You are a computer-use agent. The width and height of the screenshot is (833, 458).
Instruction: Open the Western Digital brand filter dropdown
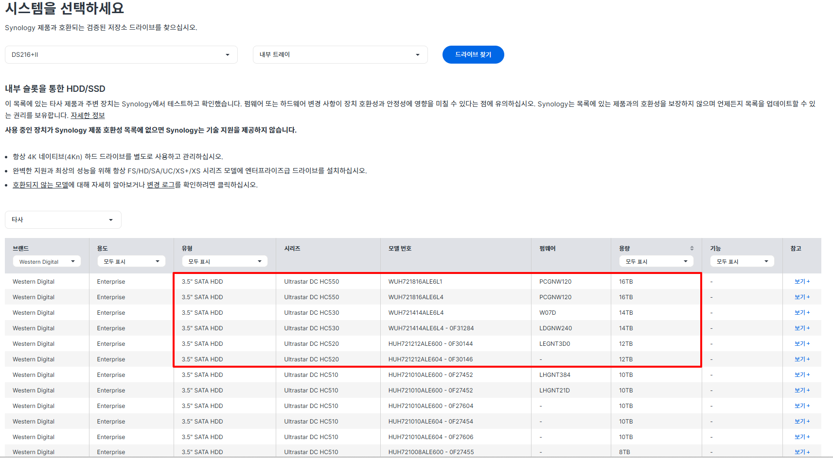point(47,261)
